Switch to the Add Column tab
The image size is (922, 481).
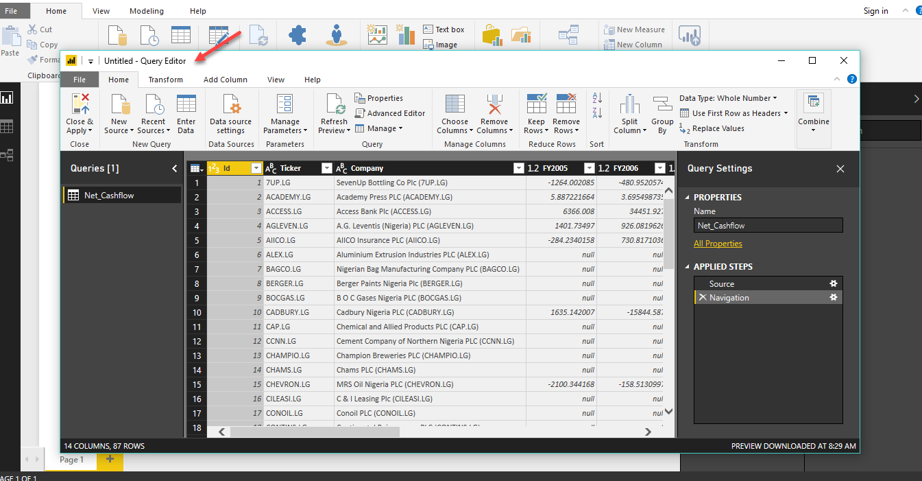tap(225, 79)
